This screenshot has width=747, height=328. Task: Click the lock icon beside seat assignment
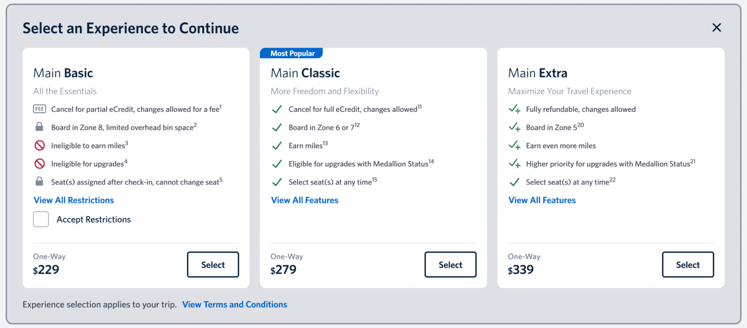click(x=39, y=182)
